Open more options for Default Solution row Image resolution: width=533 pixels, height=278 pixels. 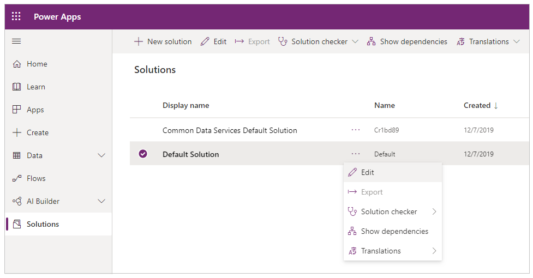click(x=356, y=154)
